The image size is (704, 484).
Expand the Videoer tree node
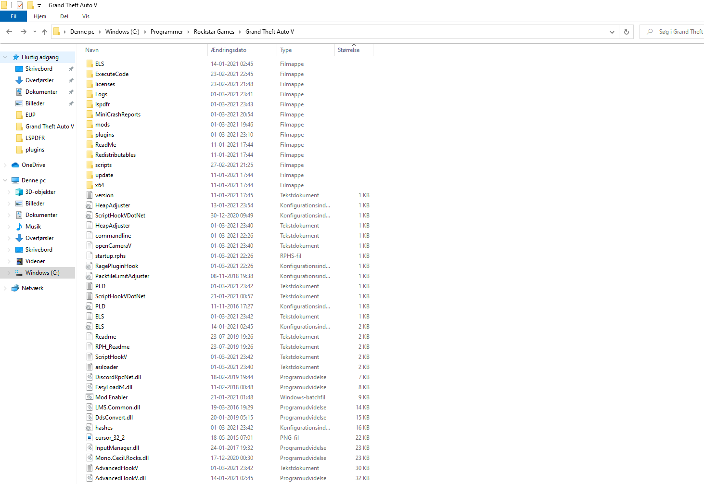(x=9, y=261)
